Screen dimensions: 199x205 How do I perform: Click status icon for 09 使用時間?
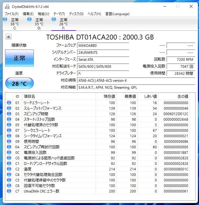[9, 141]
